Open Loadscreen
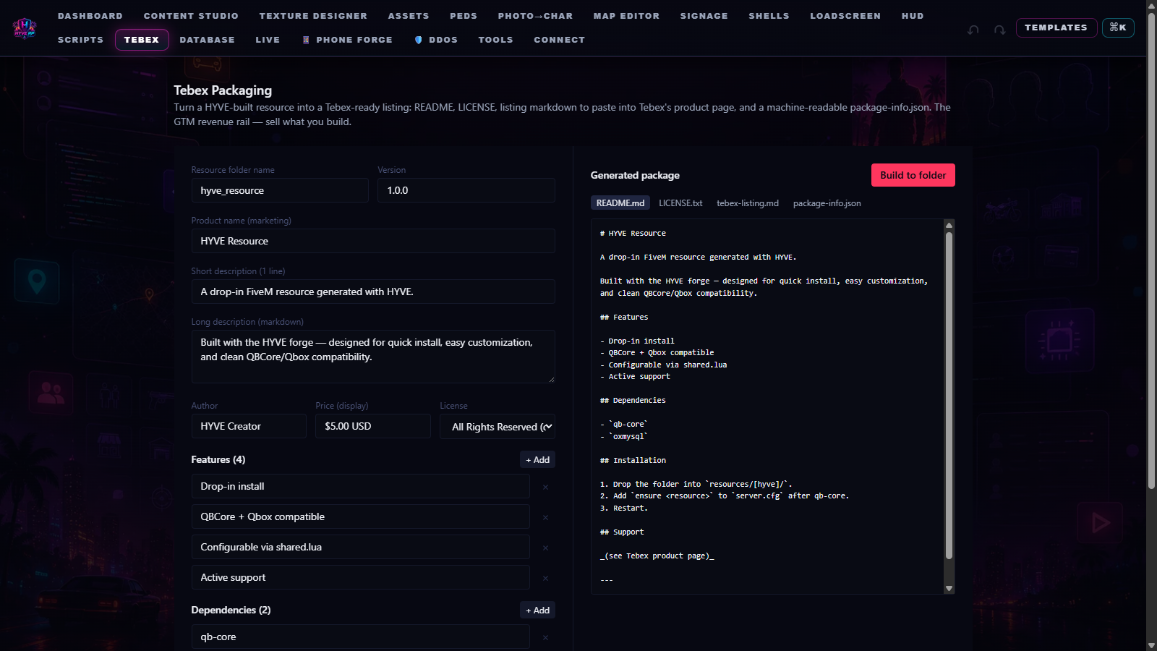This screenshot has height=651, width=1157. pyautogui.click(x=845, y=16)
